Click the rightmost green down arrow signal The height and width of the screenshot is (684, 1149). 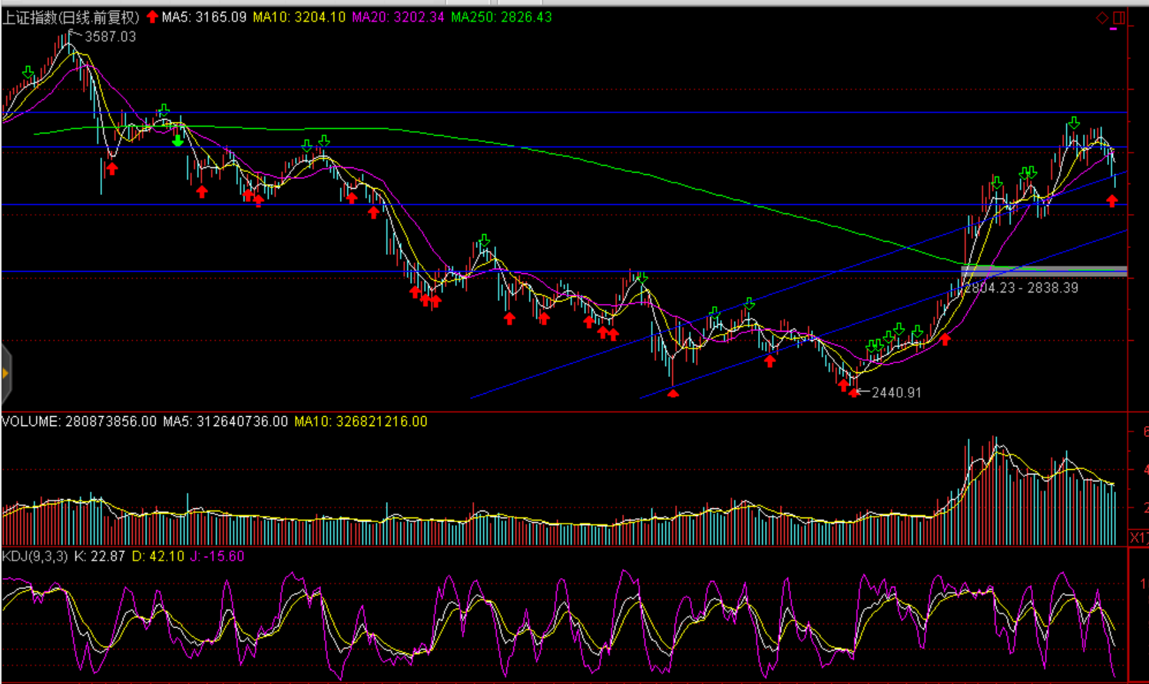pos(1074,123)
